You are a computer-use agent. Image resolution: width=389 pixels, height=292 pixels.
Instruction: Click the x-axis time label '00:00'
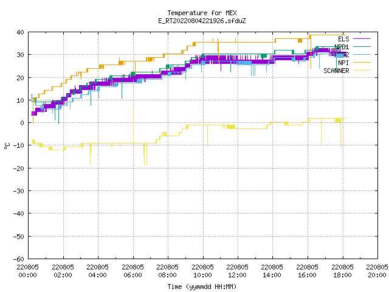click(x=28, y=275)
